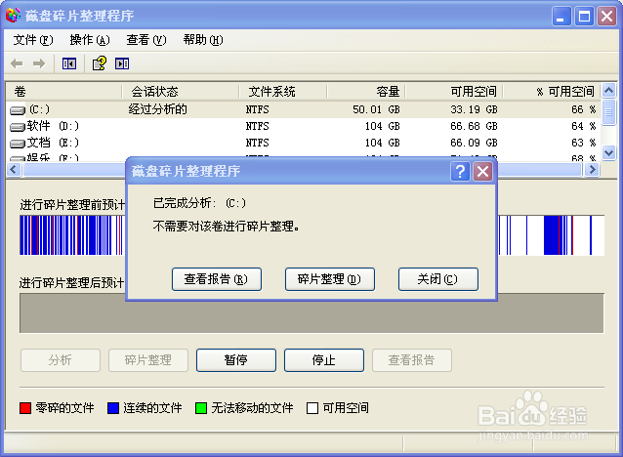Click the 63 % free space cell
The width and height of the screenshot is (623, 457).
(x=584, y=143)
